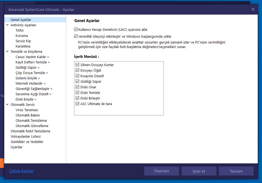The width and height of the screenshot is (262, 183).
Task: Confirm settings with Tamam button
Action: point(236,171)
